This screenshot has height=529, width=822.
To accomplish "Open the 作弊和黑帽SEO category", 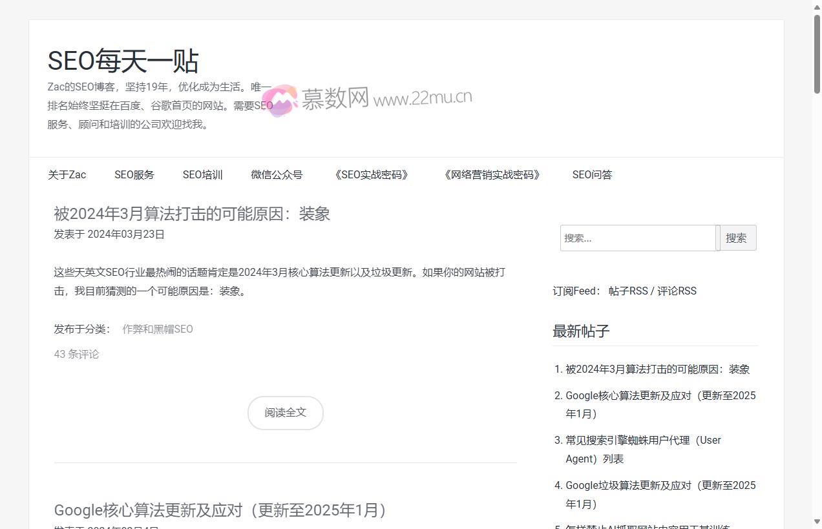I will (x=157, y=329).
